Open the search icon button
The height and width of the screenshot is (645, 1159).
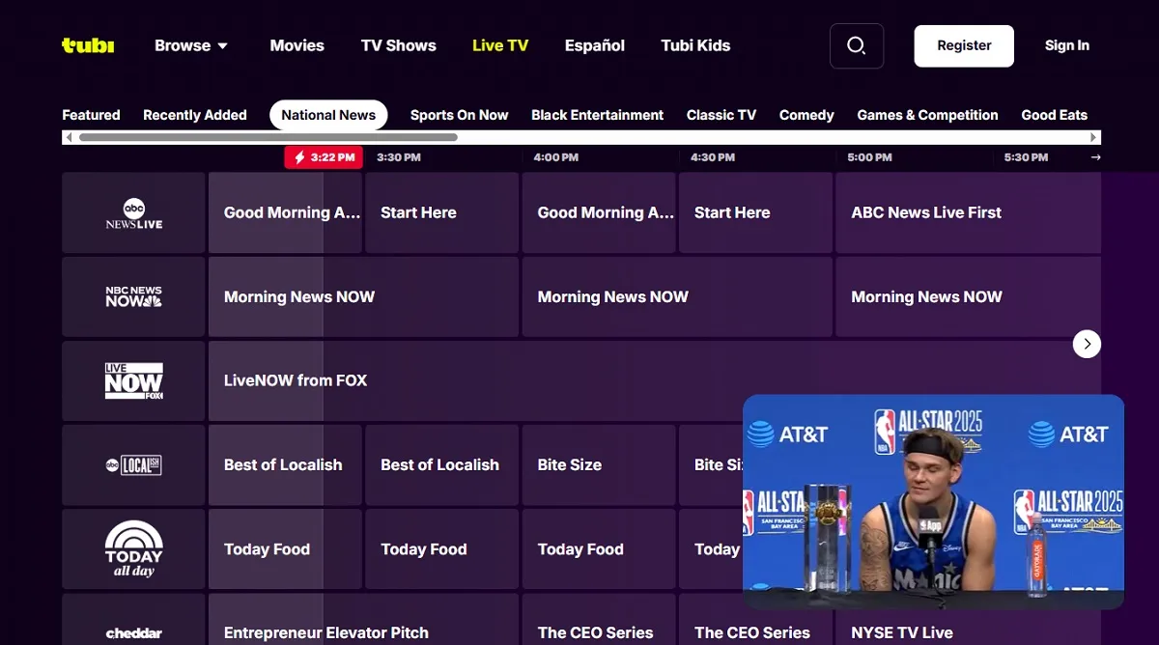coord(856,45)
